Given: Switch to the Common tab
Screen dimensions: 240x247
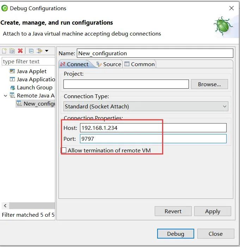Looking at the screenshot, I should pos(140,64).
